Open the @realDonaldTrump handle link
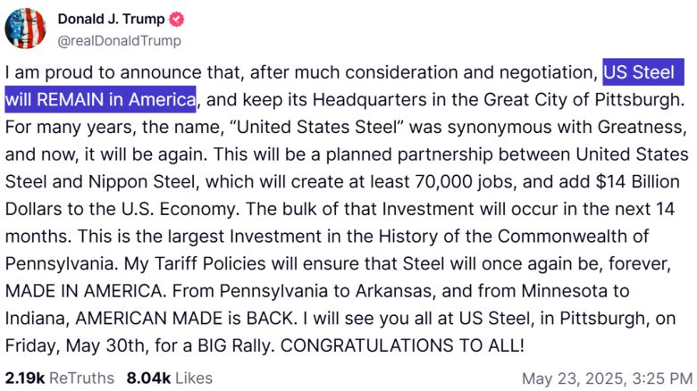The height and width of the screenshot is (391, 697). [x=119, y=41]
